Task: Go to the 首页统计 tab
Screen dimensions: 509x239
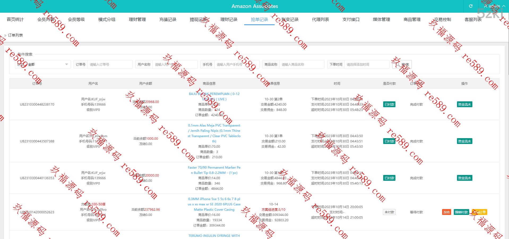Action: click(x=15, y=19)
